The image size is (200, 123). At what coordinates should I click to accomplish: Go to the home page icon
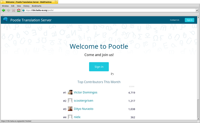(19, 10)
